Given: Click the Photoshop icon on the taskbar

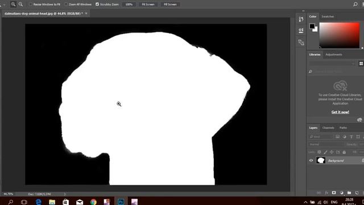Looking at the screenshot, I should 121,202.
